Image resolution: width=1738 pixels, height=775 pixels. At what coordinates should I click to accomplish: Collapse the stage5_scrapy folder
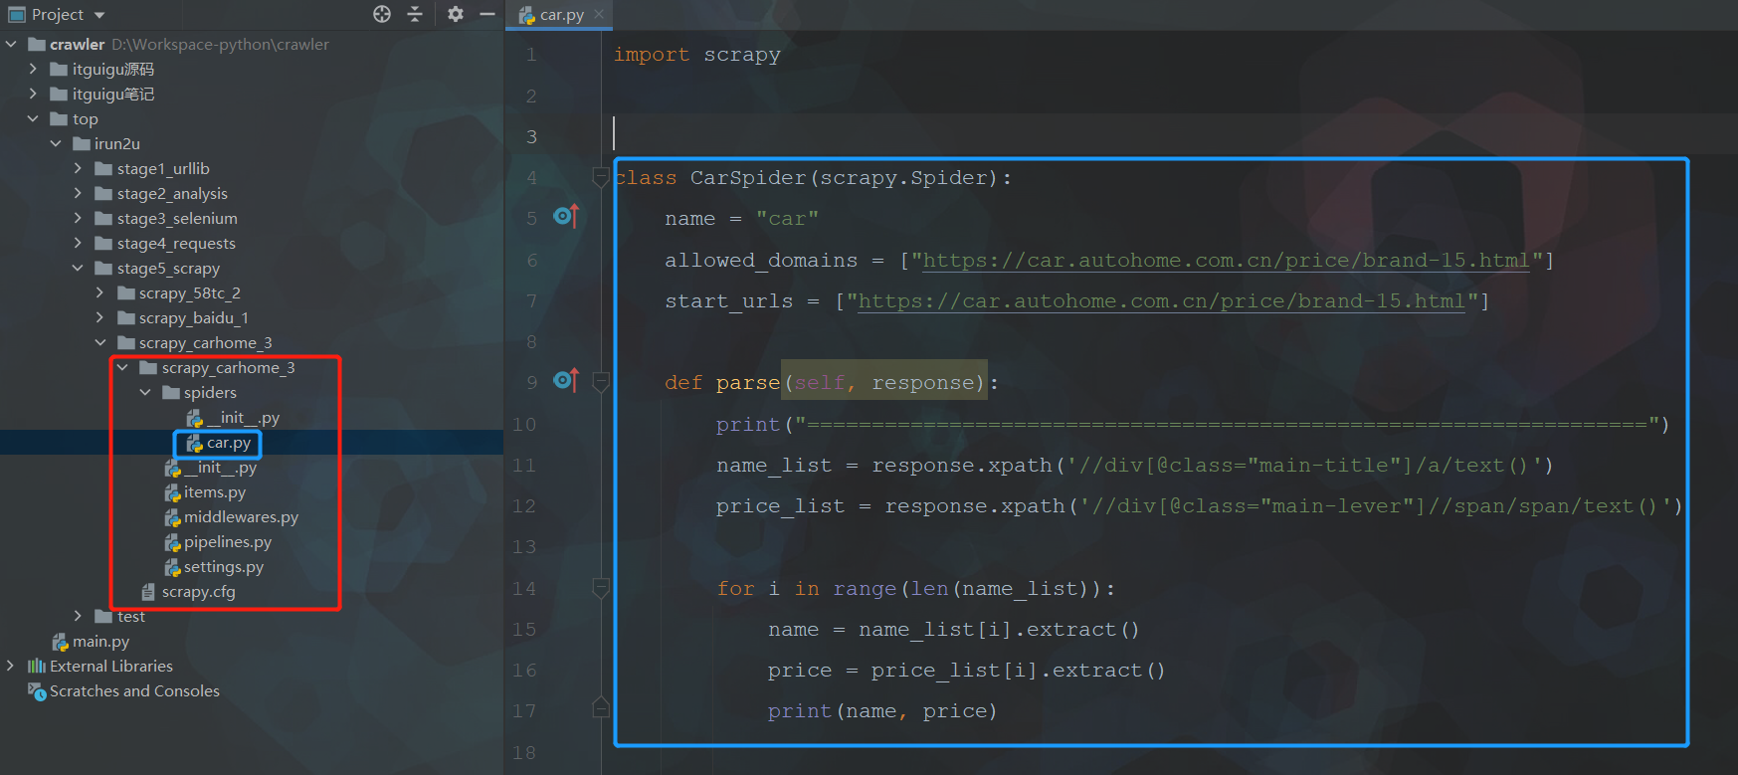[x=78, y=268]
